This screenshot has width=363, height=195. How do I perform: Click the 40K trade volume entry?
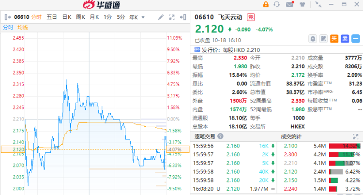pyautogui.click(x=264, y=172)
